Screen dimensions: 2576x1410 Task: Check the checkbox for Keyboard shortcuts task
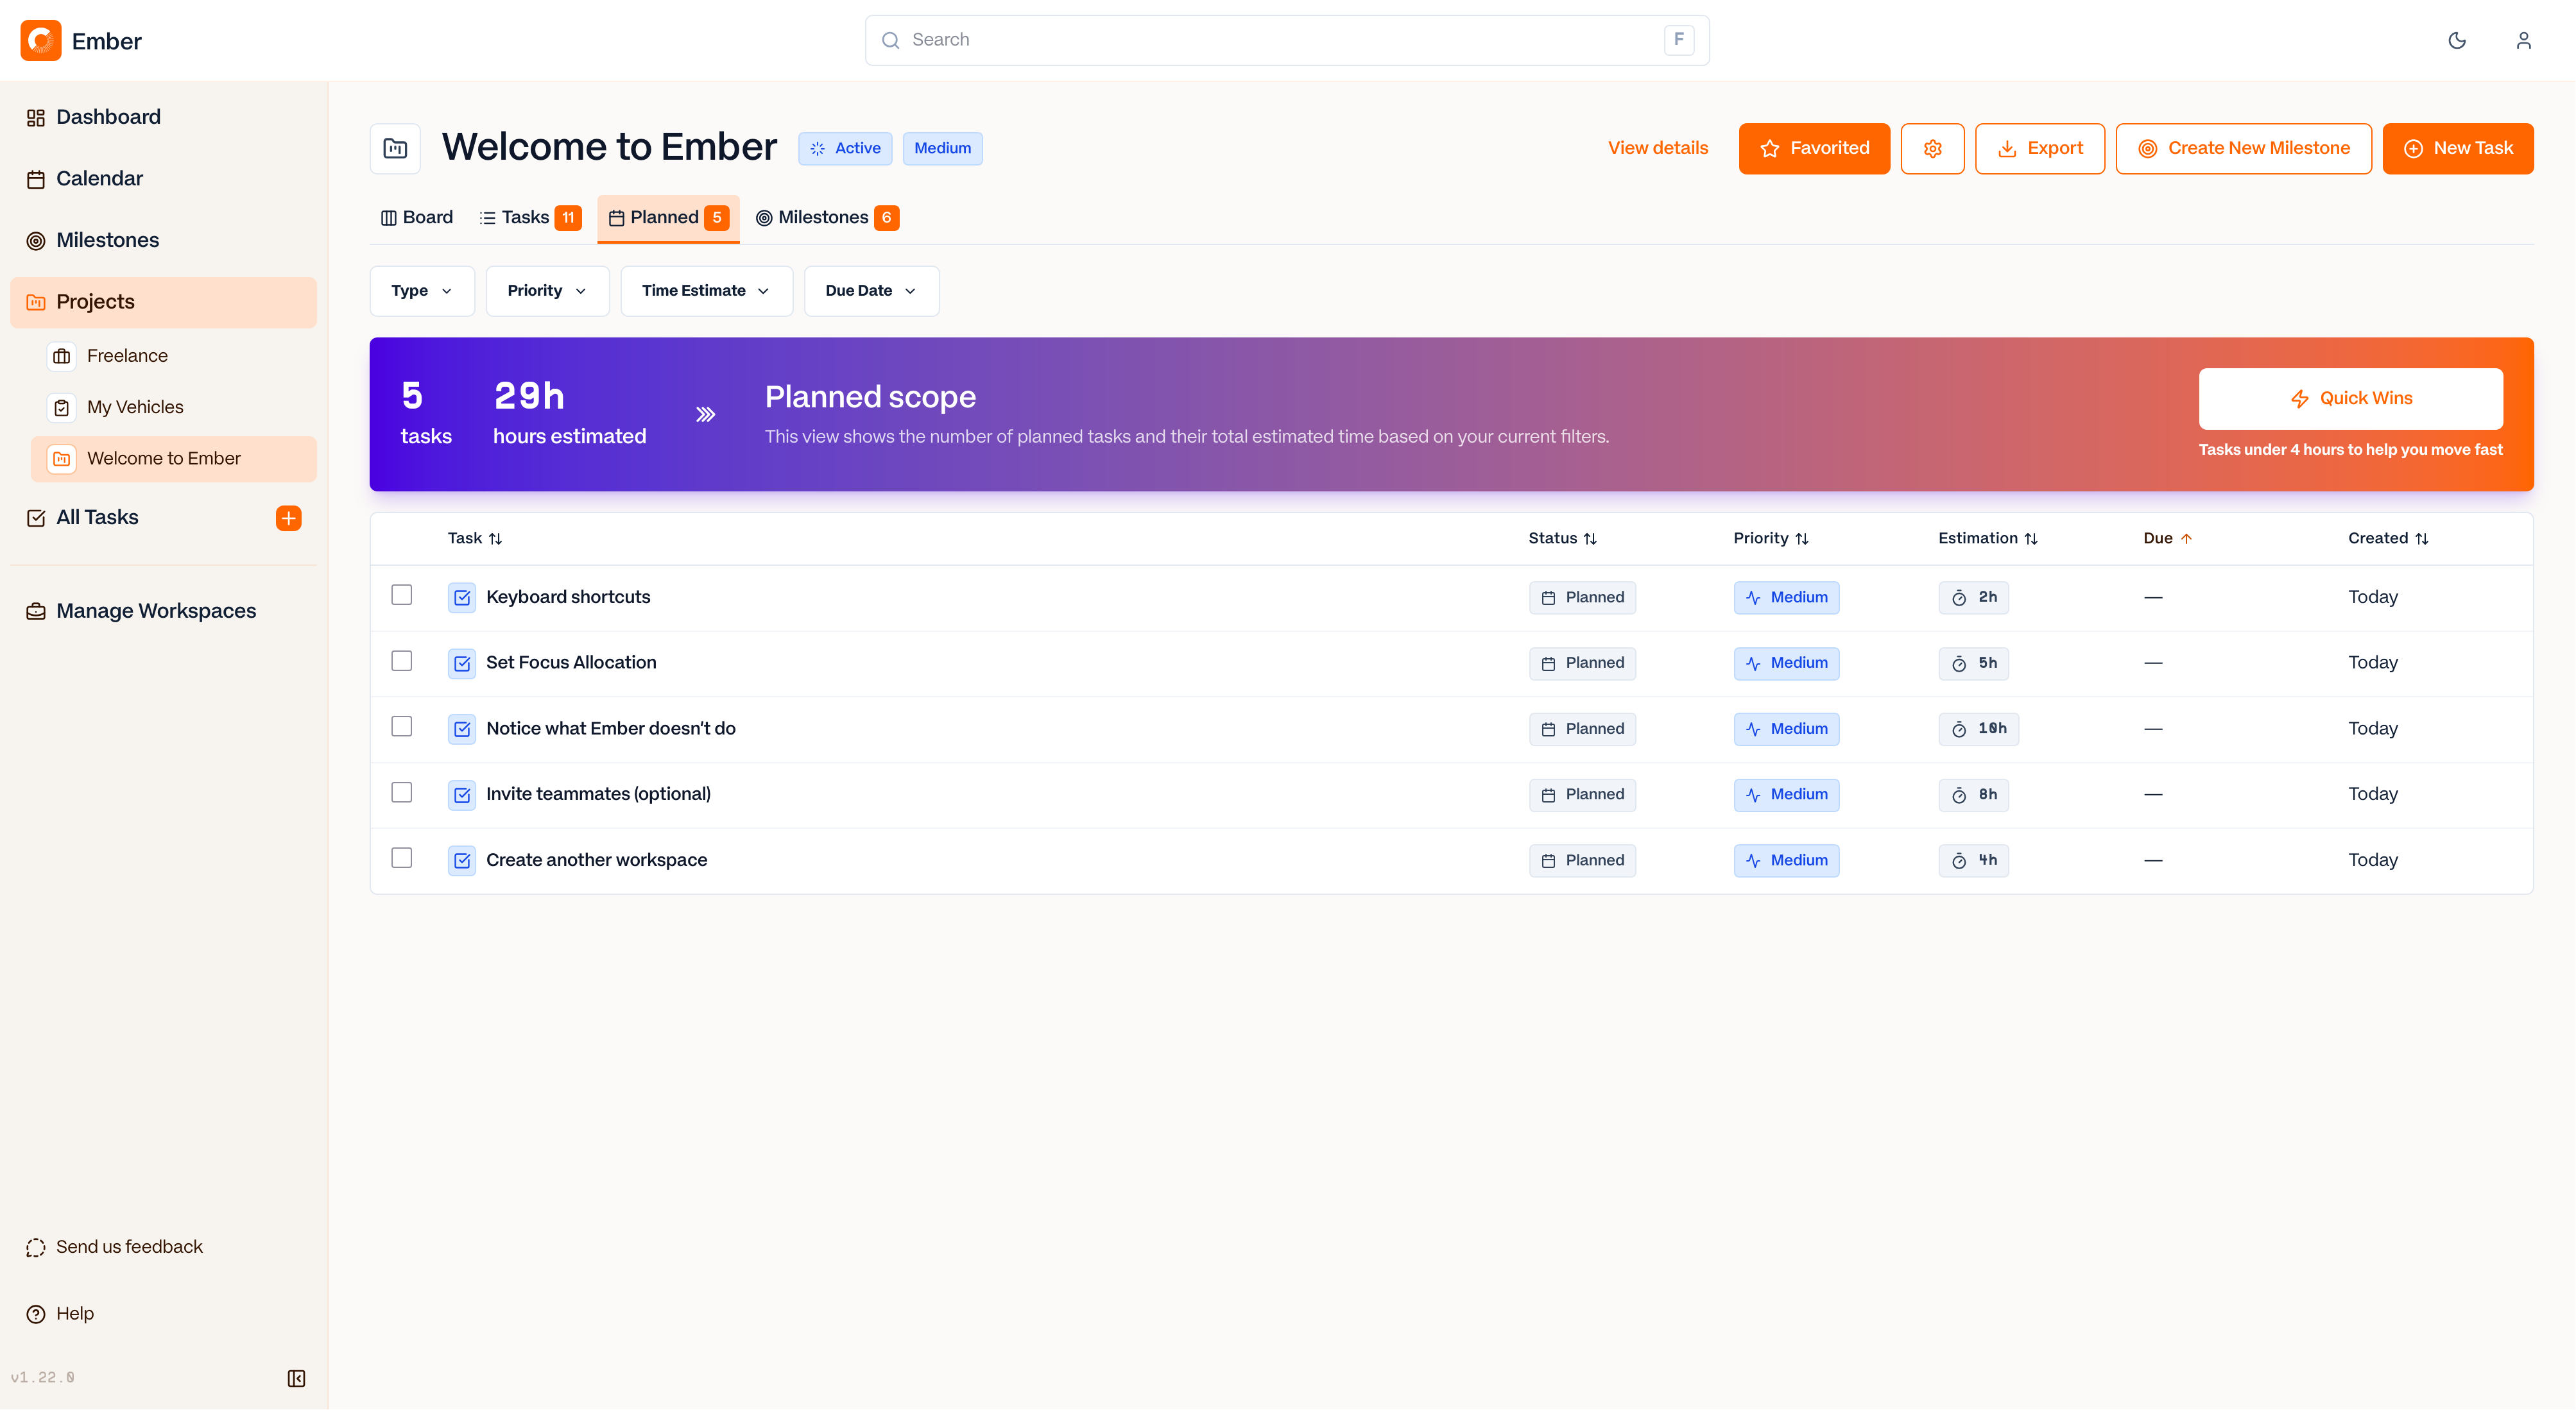coord(402,595)
